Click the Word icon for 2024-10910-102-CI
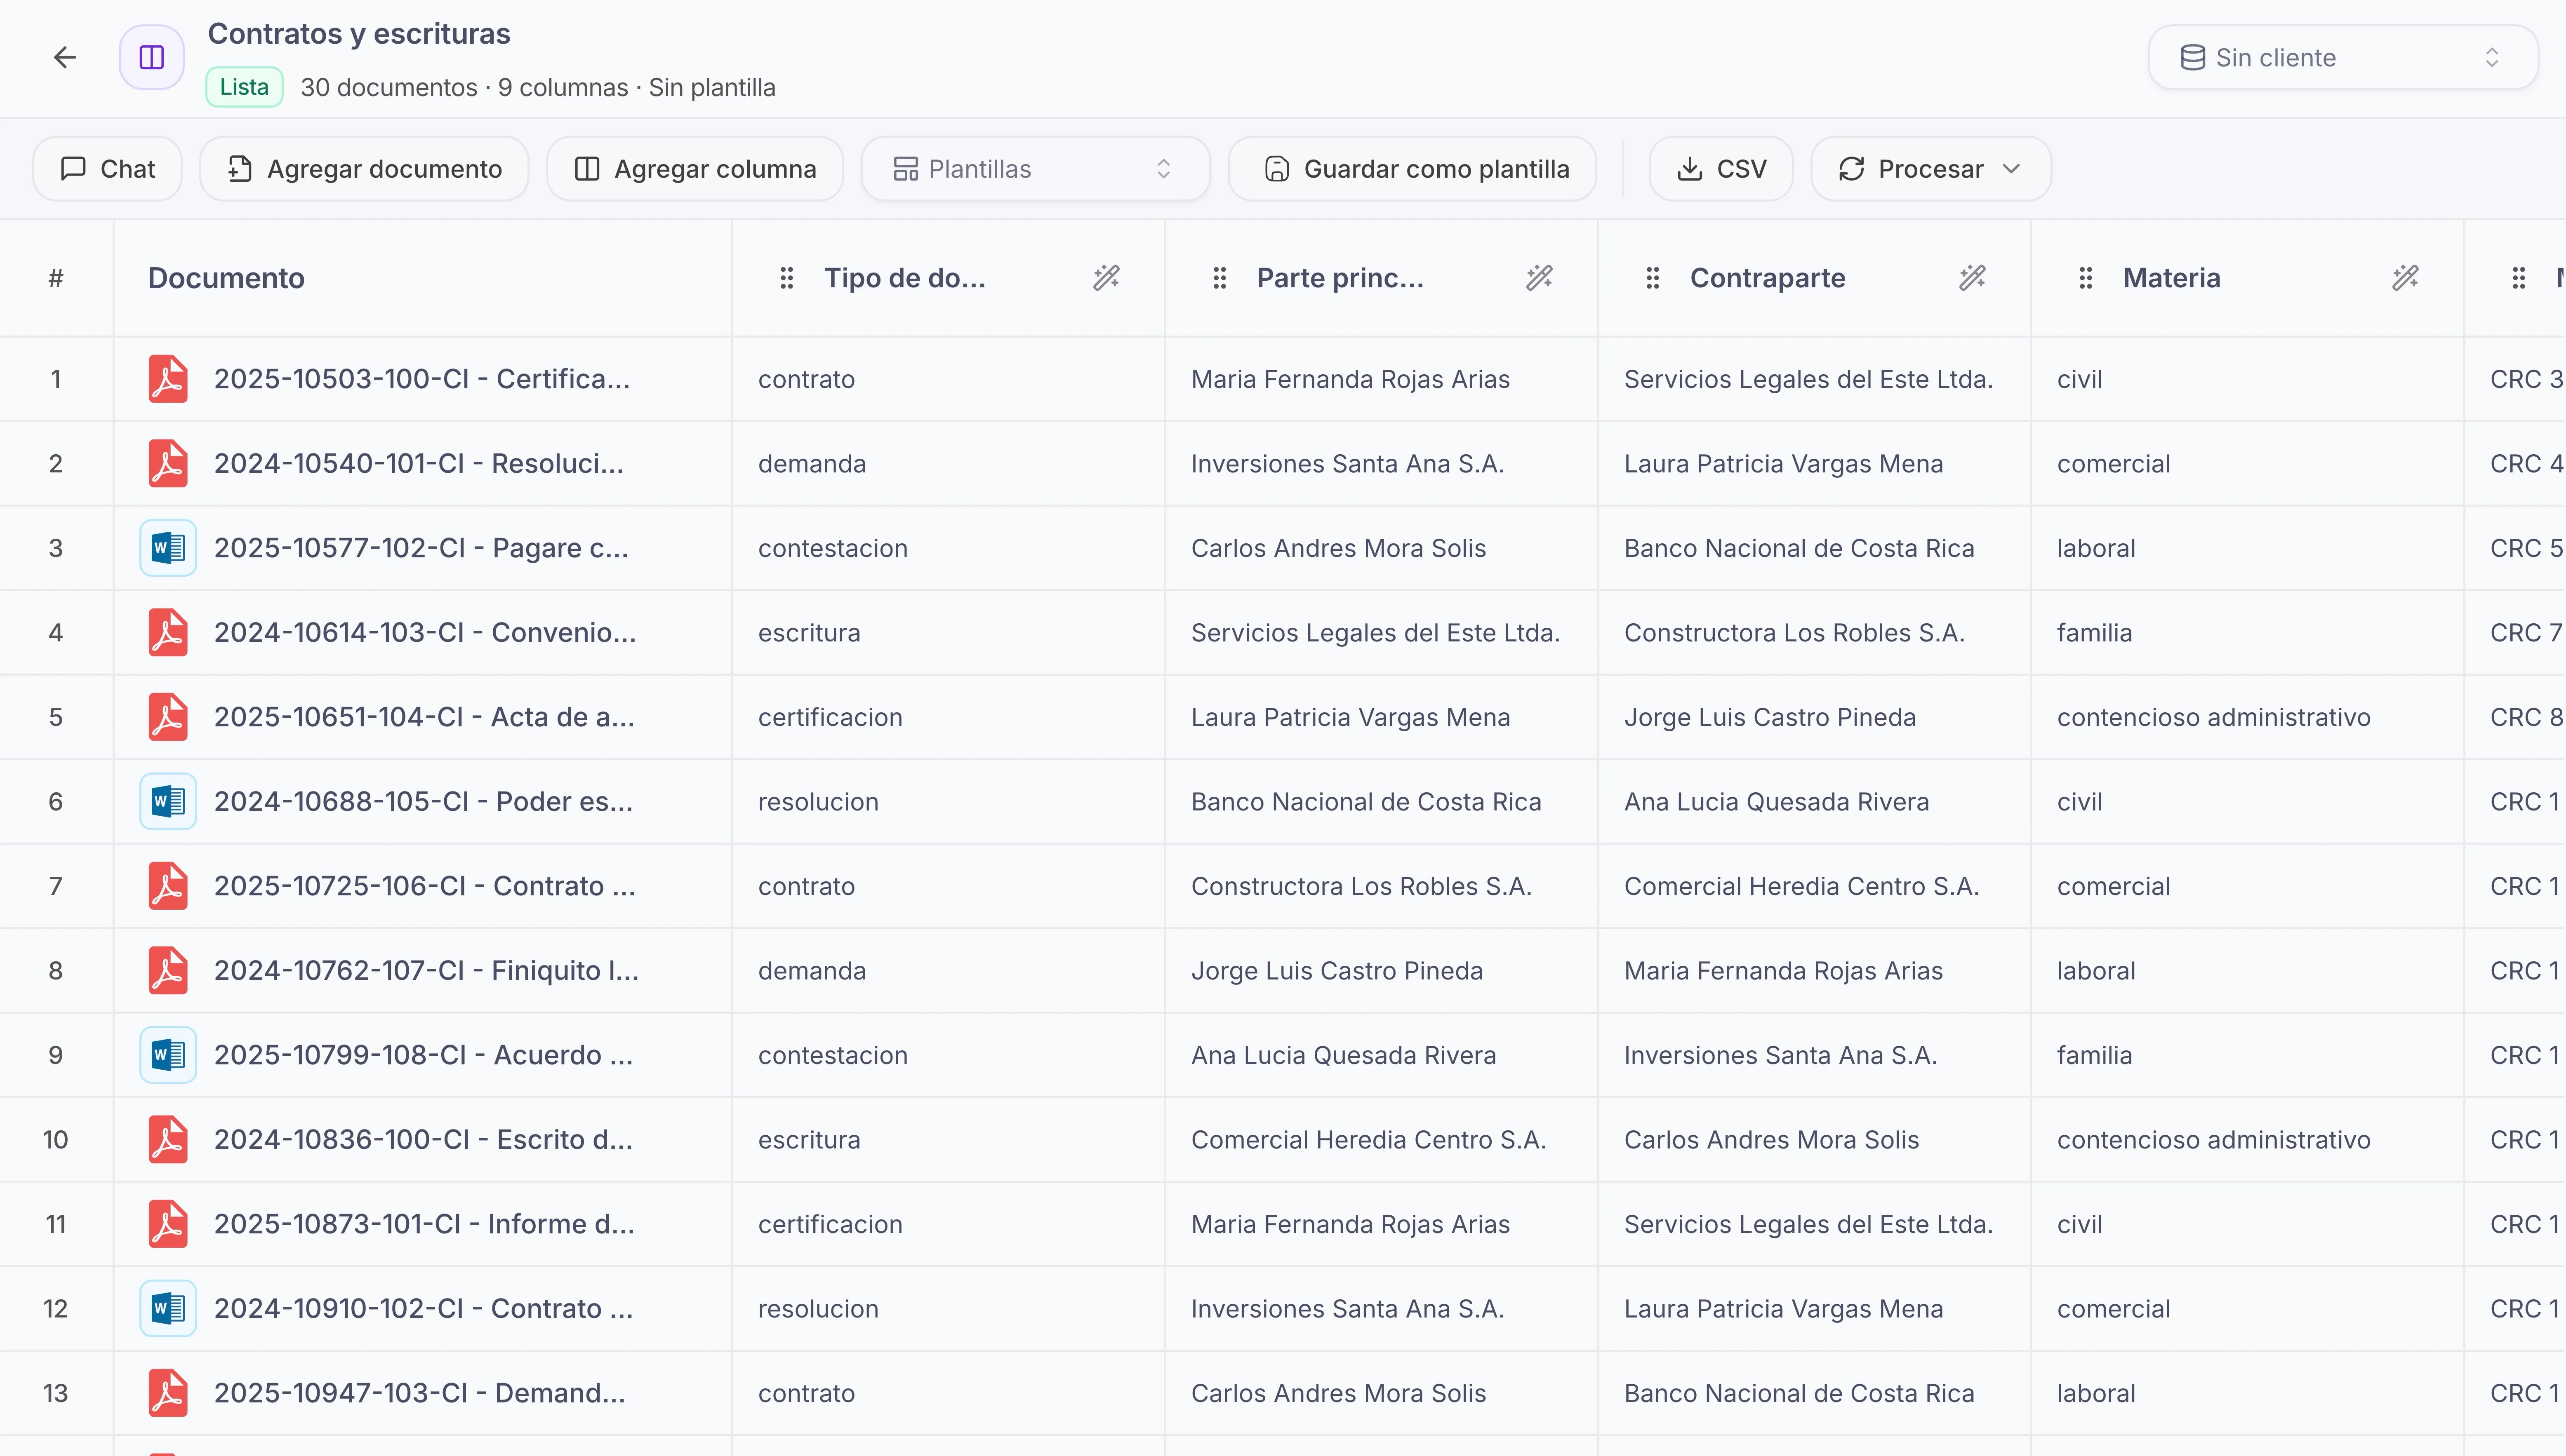2566x1456 pixels. [x=168, y=1309]
